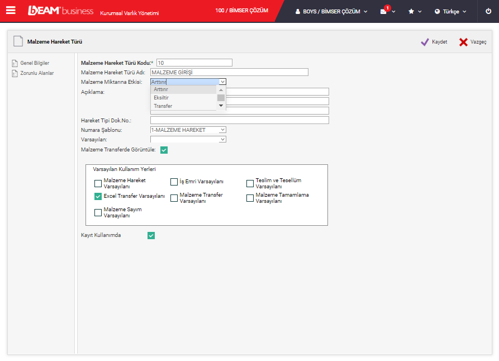Click the dropdown list scroll down arrow

point(221,106)
